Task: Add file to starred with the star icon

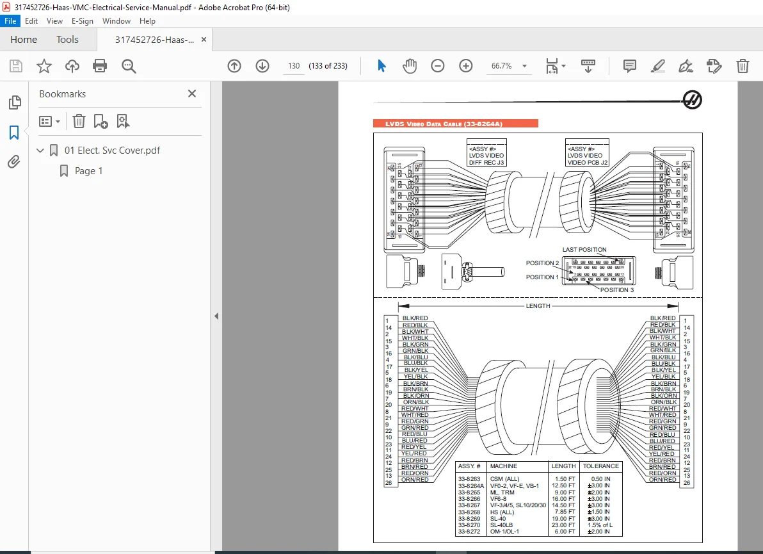Action: pos(44,66)
